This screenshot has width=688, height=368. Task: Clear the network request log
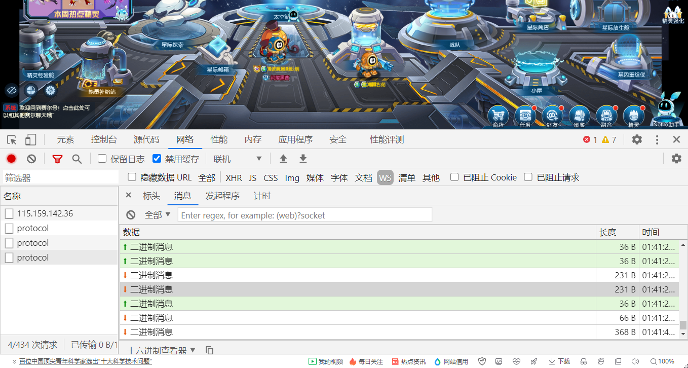point(31,159)
